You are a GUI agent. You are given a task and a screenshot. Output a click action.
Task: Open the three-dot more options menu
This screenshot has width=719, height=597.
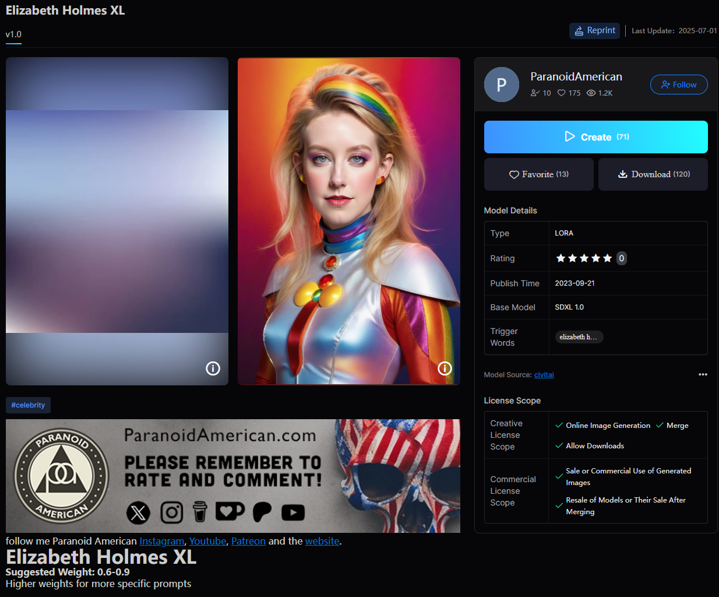[703, 374]
